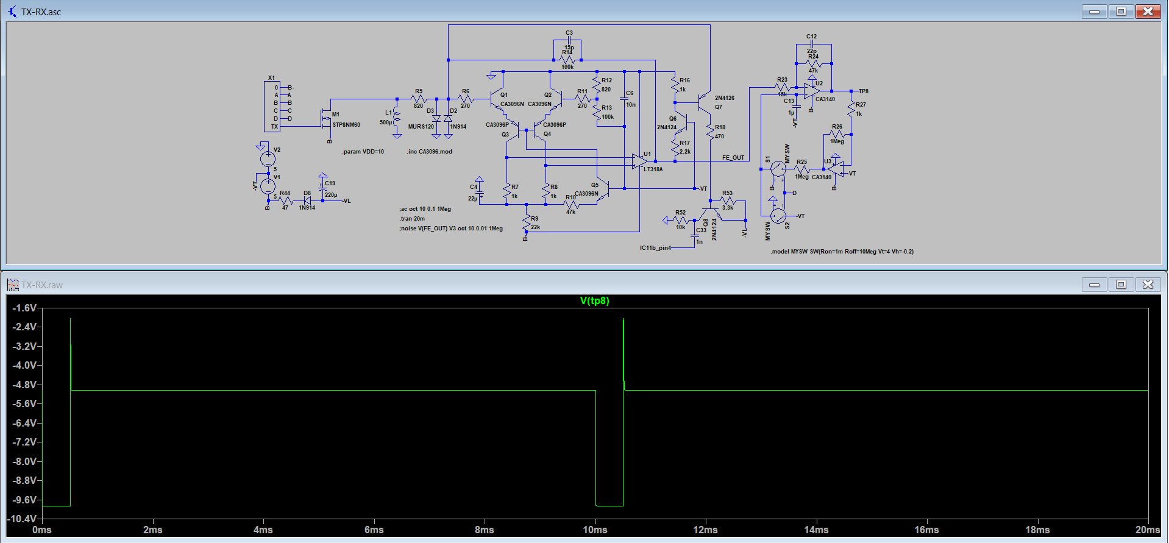Viewport: 1169px width, 543px height.
Task: Click the -7.2V vertical axis label
Action: pos(24,442)
